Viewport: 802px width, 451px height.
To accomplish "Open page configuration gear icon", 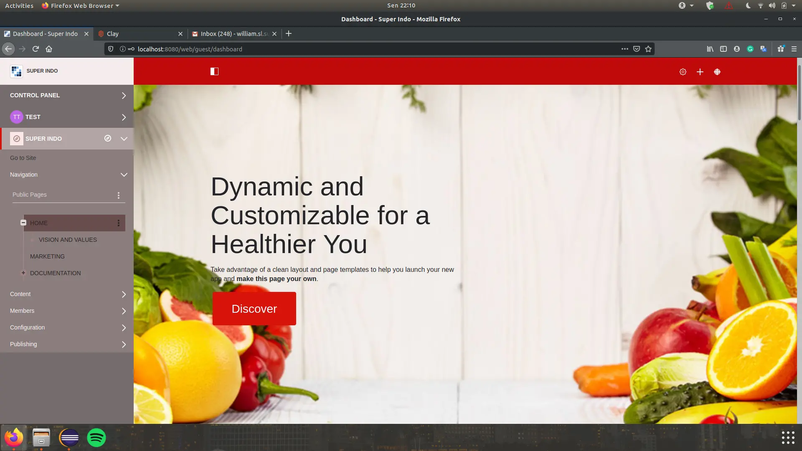I will point(683,72).
